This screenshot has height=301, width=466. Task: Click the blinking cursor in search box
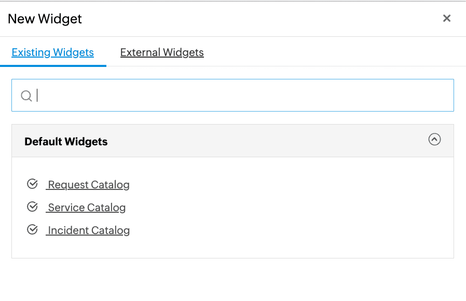coord(38,95)
